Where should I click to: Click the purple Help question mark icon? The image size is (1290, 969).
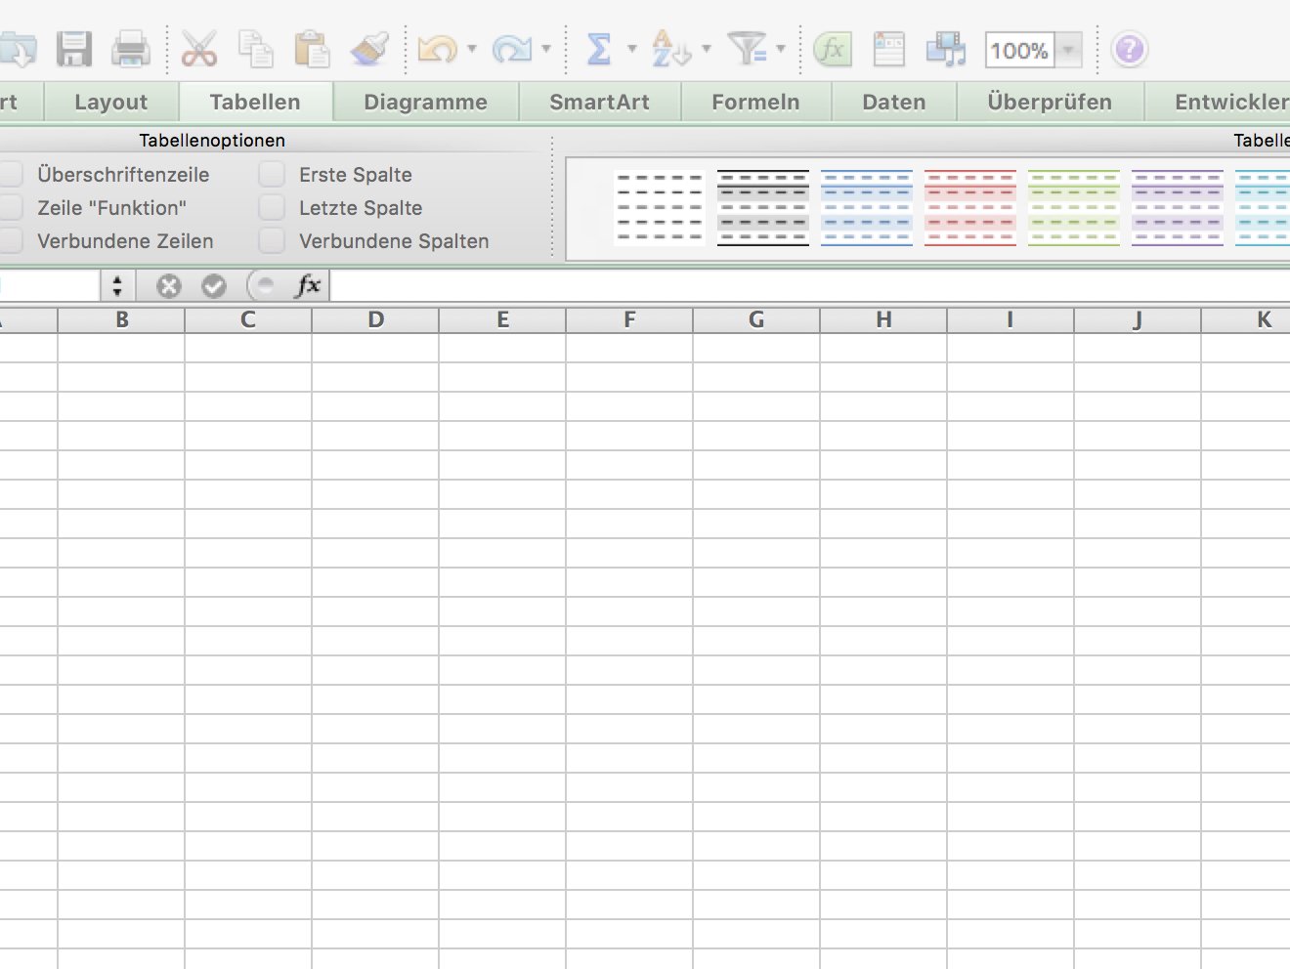[x=1130, y=49]
